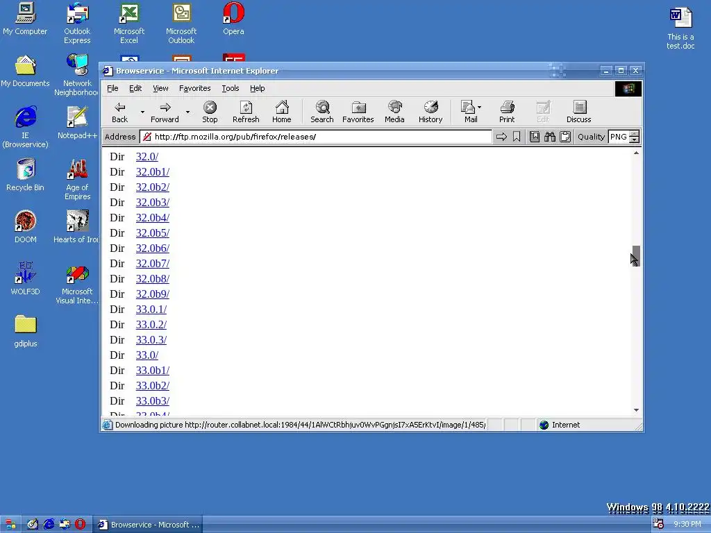The width and height of the screenshot is (711, 533).
Task: Open the Mail dropdown arrow
Action: tap(480, 108)
